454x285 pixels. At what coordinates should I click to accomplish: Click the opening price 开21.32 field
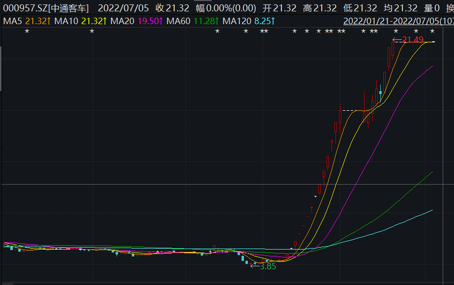coord(279,8)
